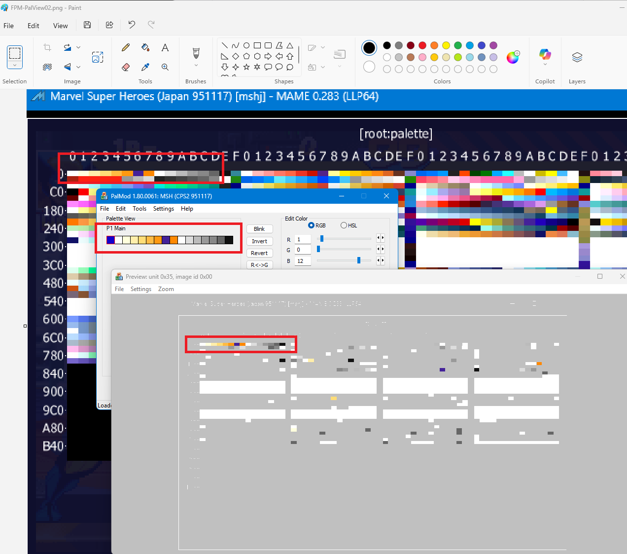The height and width of the screenshot is (554, 627).
Task: Open the Zoom menu in Preview window
Action: click(x=166, y=289)
